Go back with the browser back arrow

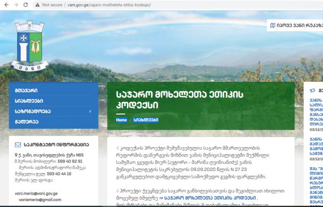[x=6, y=5]
